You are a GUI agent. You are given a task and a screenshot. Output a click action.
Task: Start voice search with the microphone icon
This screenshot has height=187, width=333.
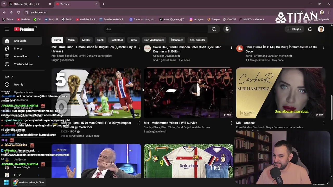coord(227,29)
